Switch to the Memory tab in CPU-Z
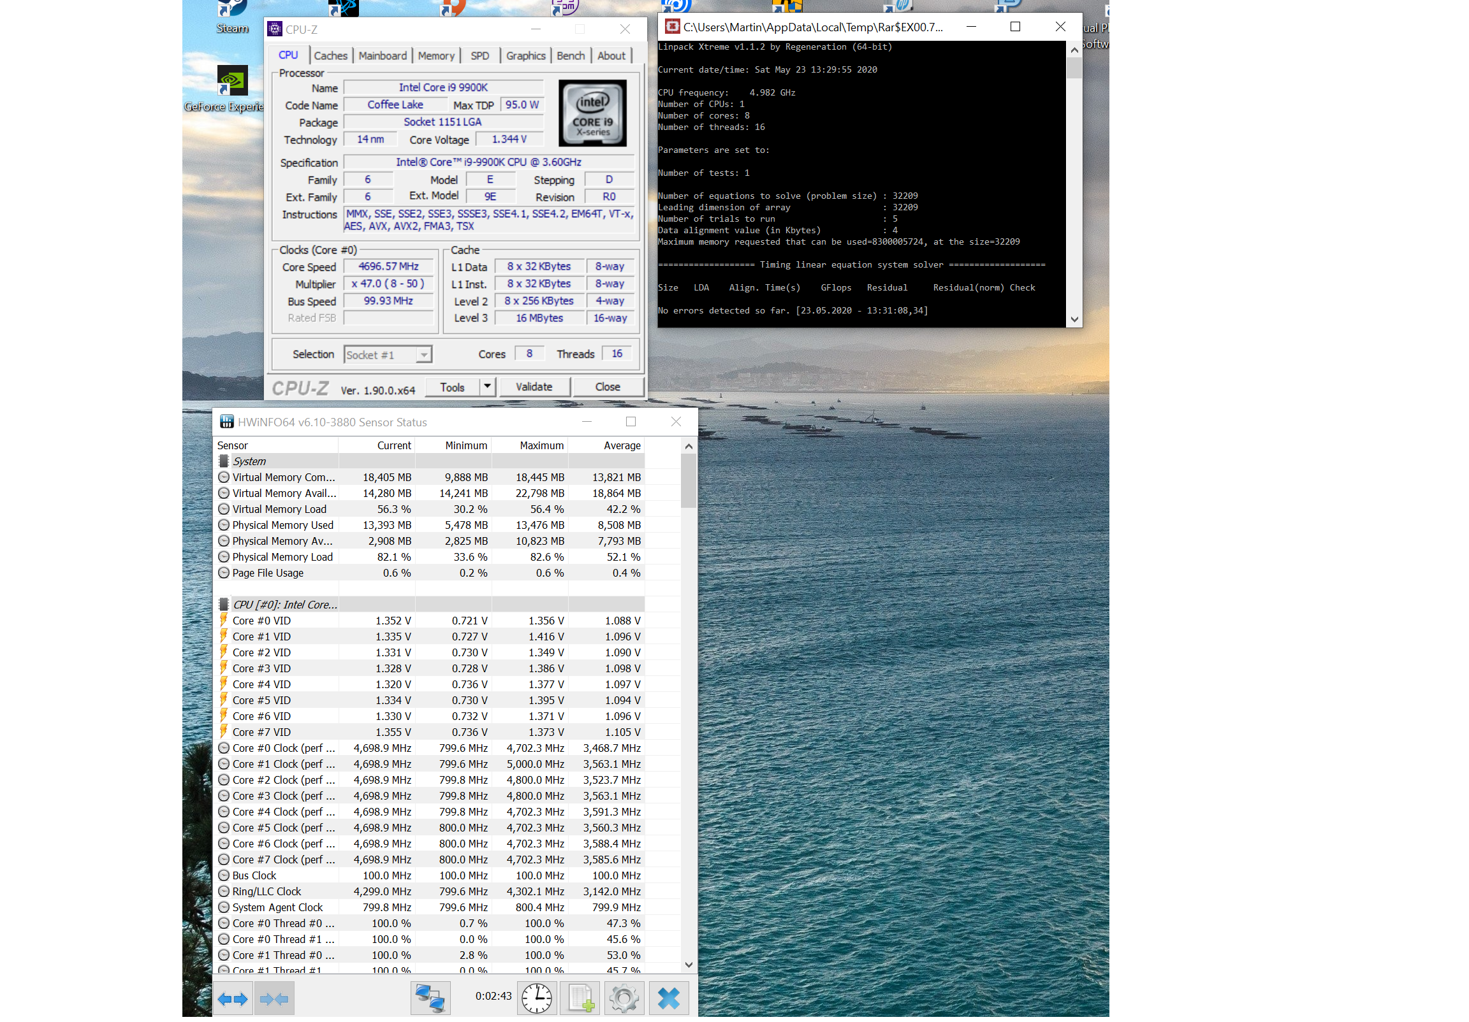 [x=435, y=55]
